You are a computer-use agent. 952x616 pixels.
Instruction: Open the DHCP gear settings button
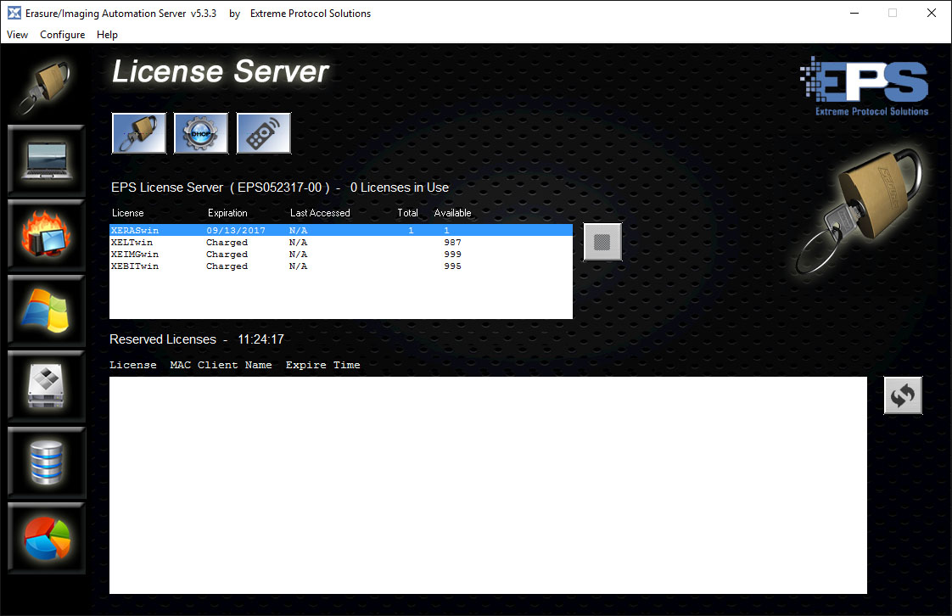[201, 133]
